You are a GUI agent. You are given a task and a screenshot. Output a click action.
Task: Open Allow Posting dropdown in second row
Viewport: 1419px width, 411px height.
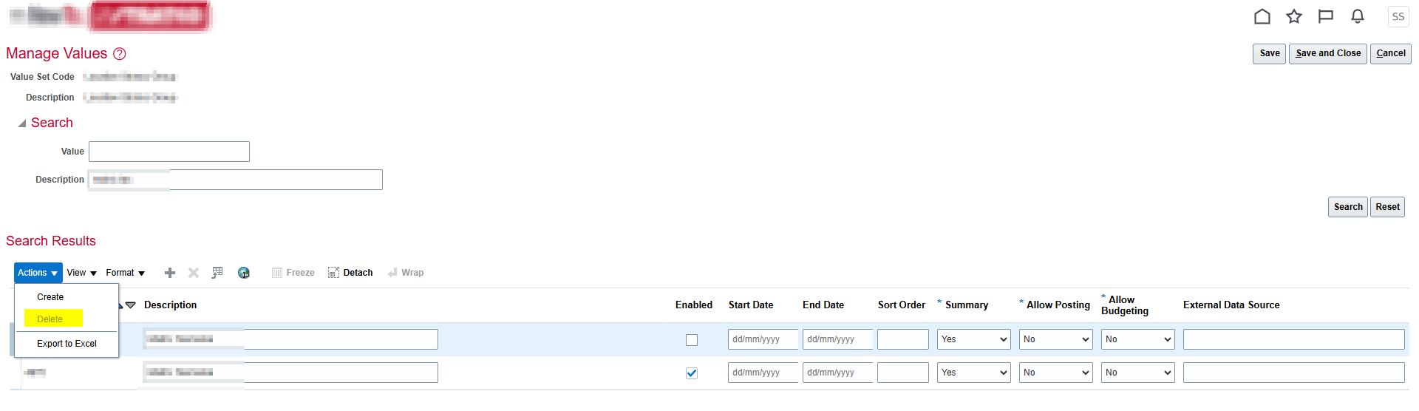1055,373
